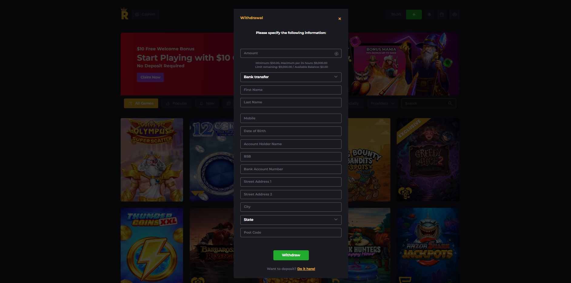This screenshot has height=283, width=571.
Task: Click the coin icon in the Amount field
Action: (x=336, y=54)
